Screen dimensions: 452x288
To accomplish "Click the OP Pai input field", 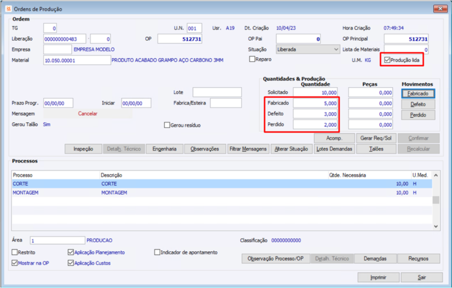I will (298, 39).
